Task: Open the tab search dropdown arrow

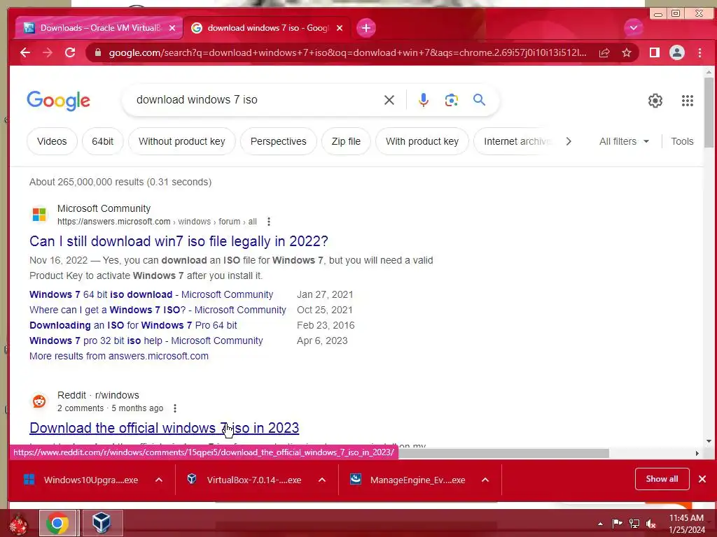Action: click(633, 28)
